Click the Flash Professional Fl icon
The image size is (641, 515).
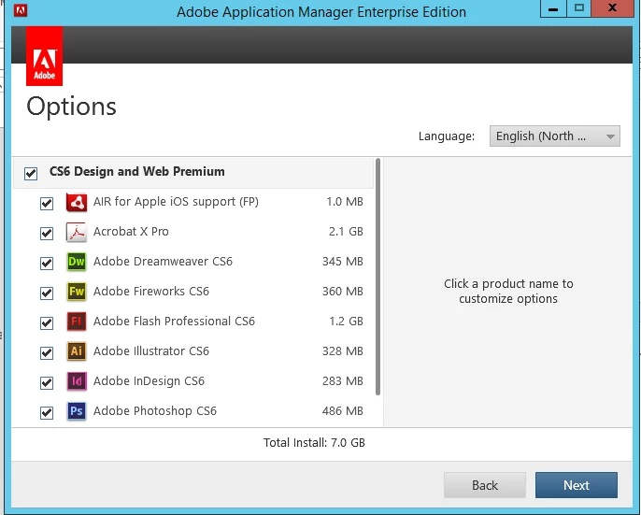pyautogui.click(x=77, y=322)
